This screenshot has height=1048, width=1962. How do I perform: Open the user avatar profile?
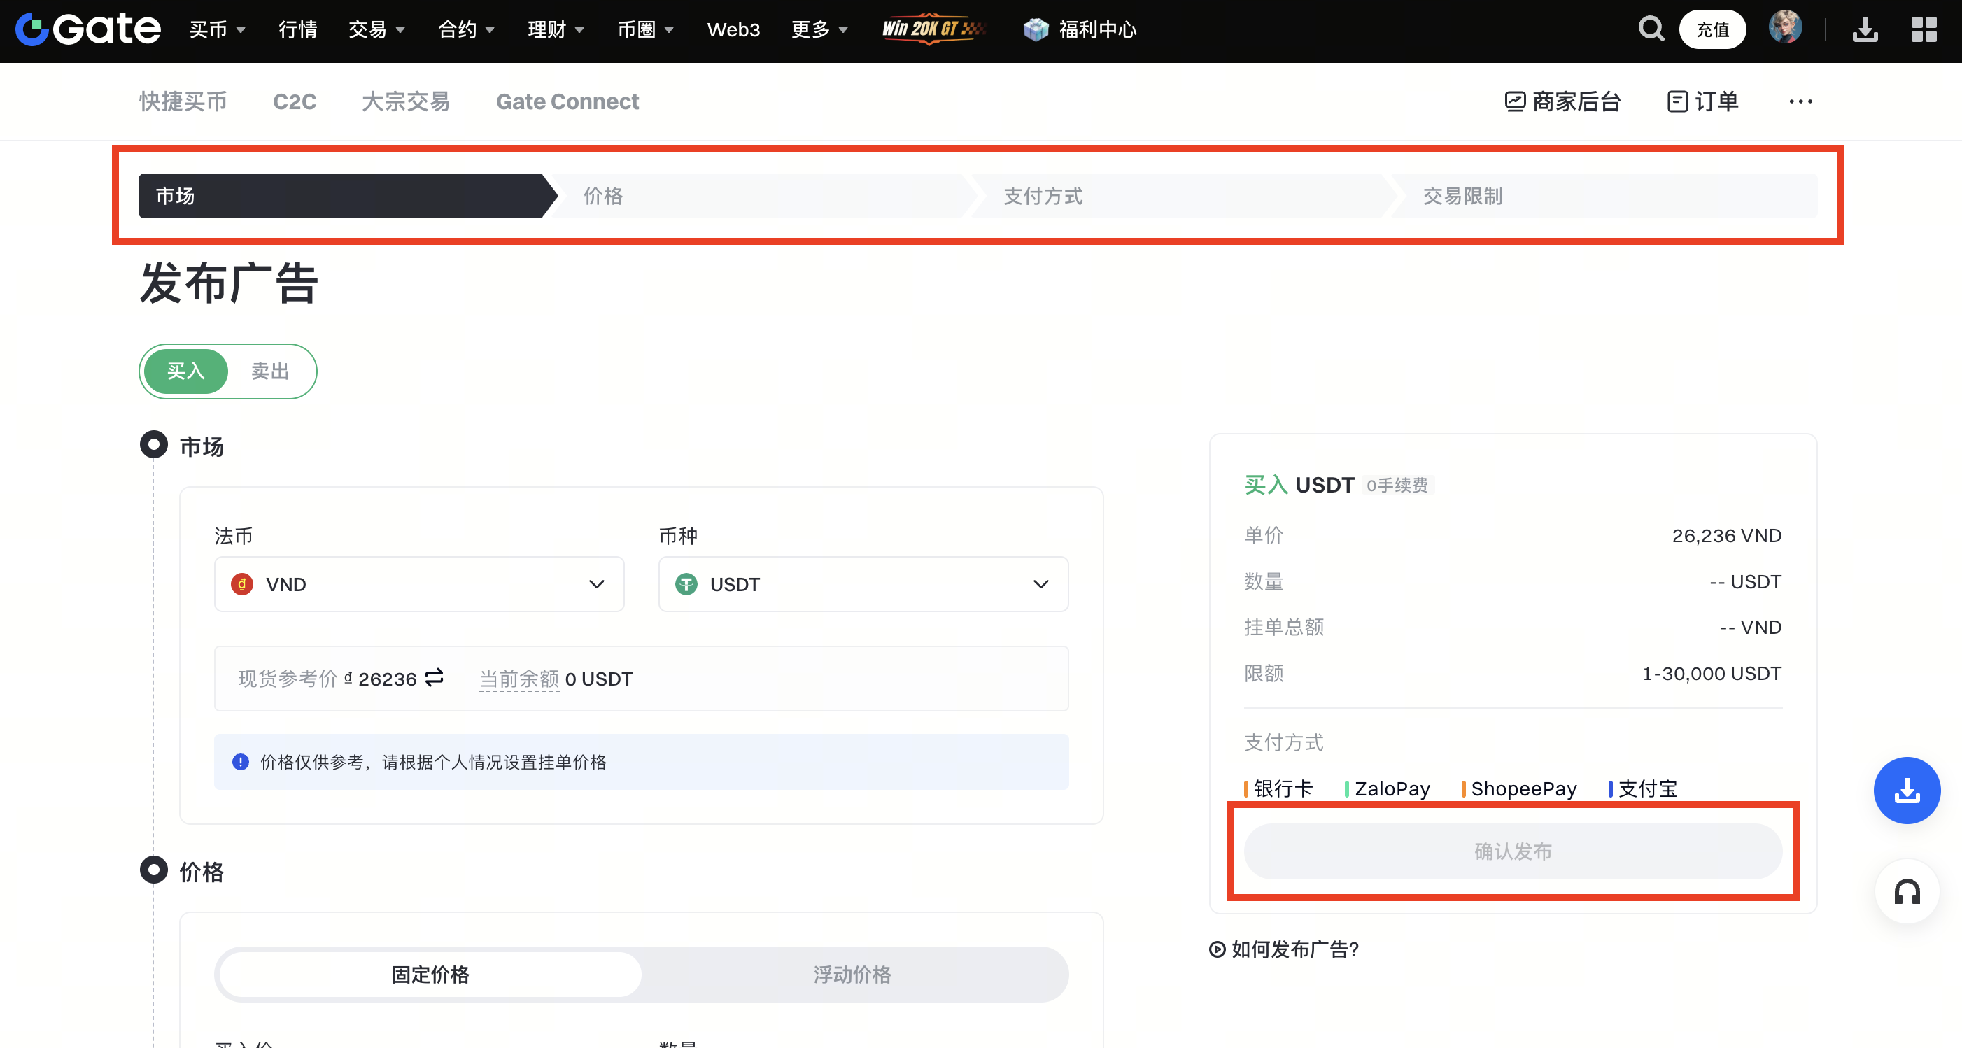[x=1784, y=28]
